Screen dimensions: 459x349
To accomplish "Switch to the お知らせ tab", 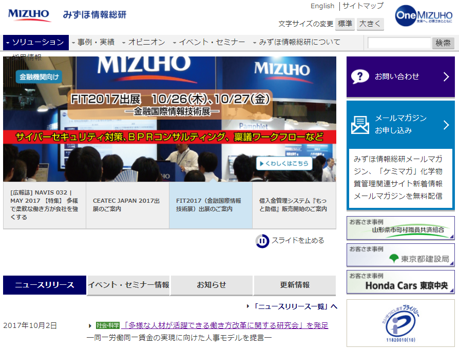I will (212, 285).
